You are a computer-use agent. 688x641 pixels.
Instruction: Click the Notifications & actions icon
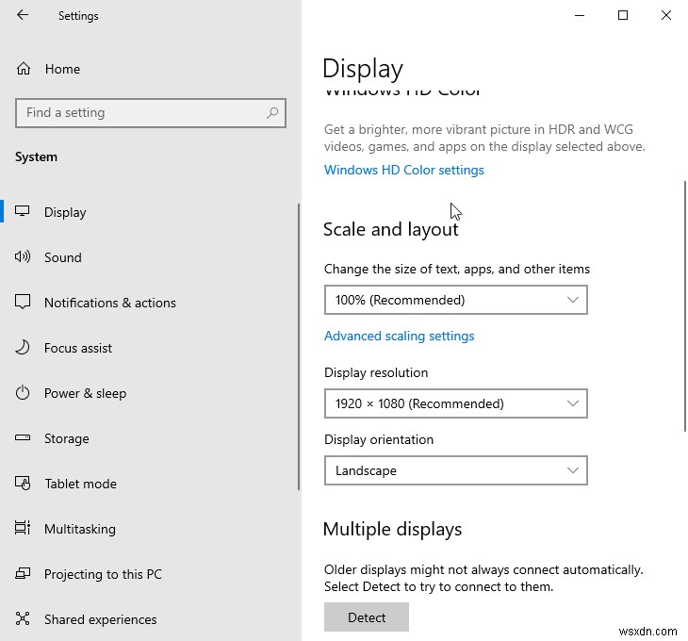24,303
